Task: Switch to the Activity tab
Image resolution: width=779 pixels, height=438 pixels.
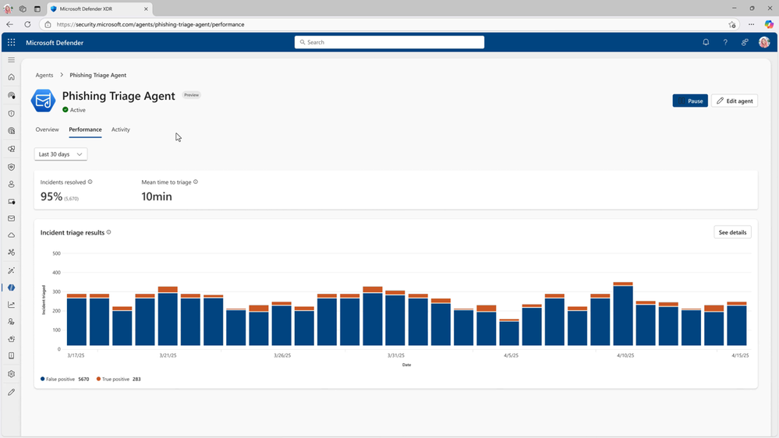Action: pos(121,129)
